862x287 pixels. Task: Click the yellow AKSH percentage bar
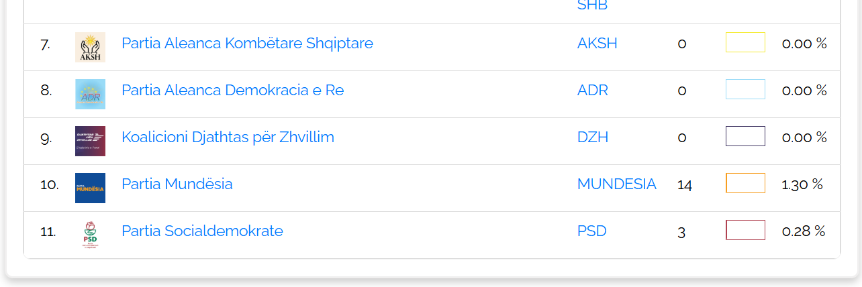click(745, 42)
